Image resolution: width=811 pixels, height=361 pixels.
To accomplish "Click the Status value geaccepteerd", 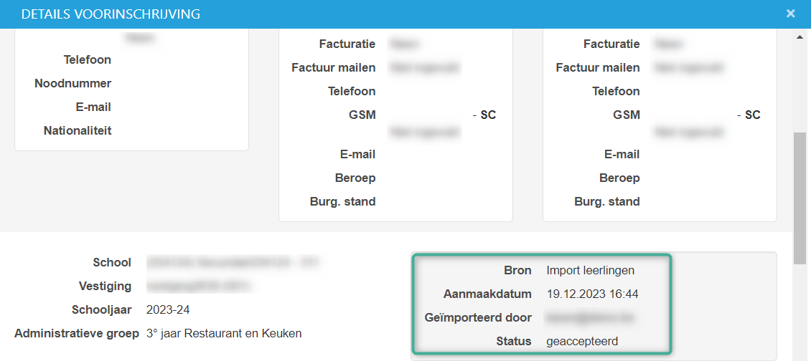I will 582,341.
